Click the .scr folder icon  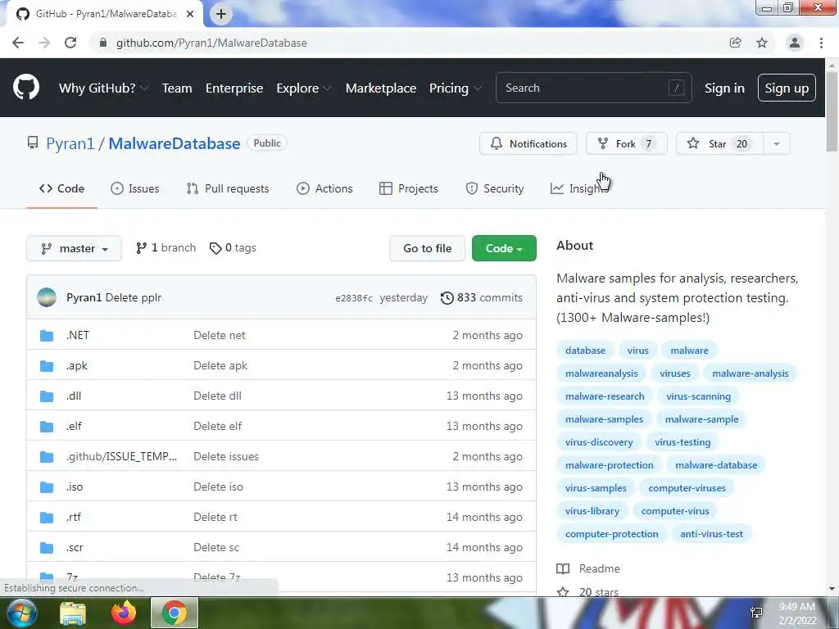(47, 548)
